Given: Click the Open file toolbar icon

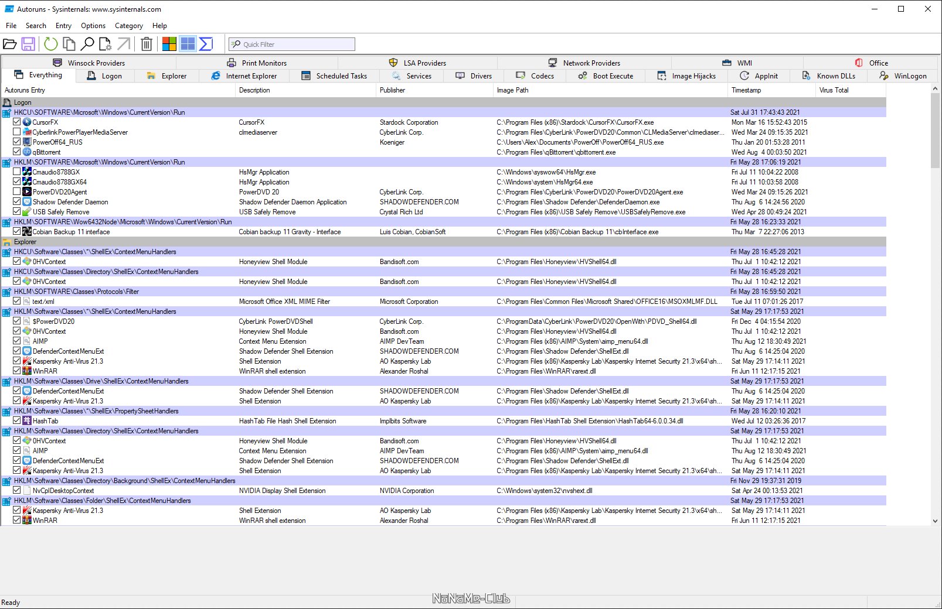Looking at the screenshot, I should 9,44.
